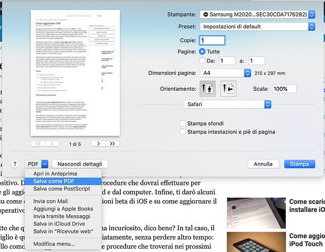Image resolution: width=325 pixels, height=252 pixels.
Task: Select portrait orientation icon
Action: pos(207,88)
